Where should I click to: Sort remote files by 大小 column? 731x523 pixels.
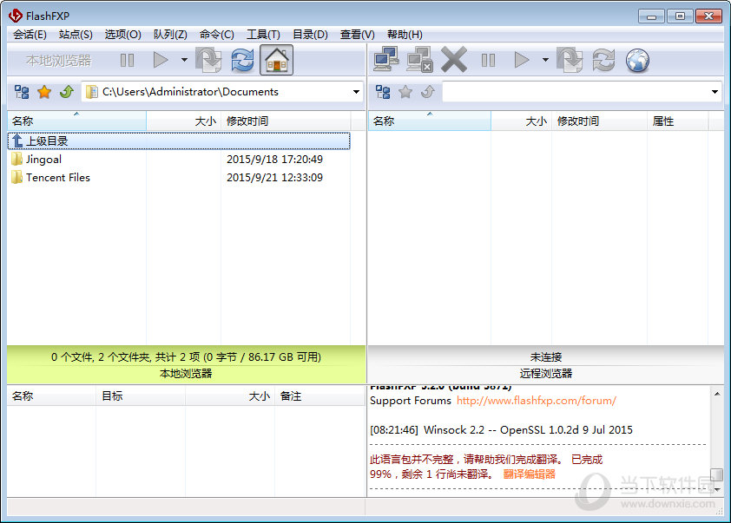pos(521,121)
